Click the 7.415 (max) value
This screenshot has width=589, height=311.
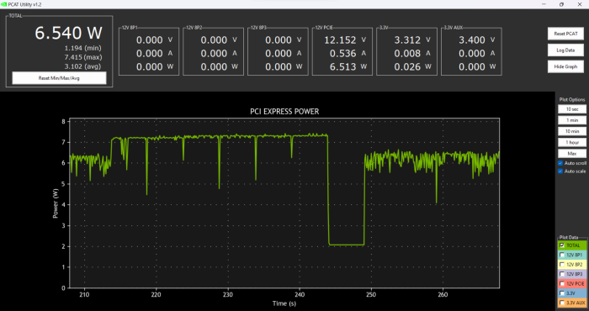(x=83, y=57)
